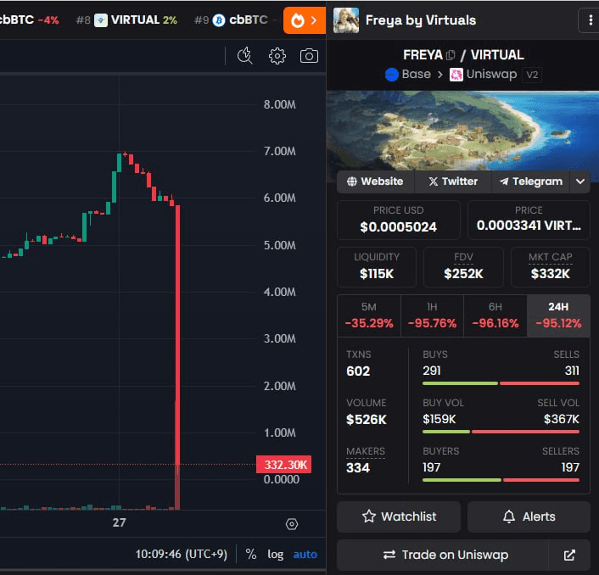
Task: Click the chart scale settings icon below price axis
Action: click(x=292, y=524)
